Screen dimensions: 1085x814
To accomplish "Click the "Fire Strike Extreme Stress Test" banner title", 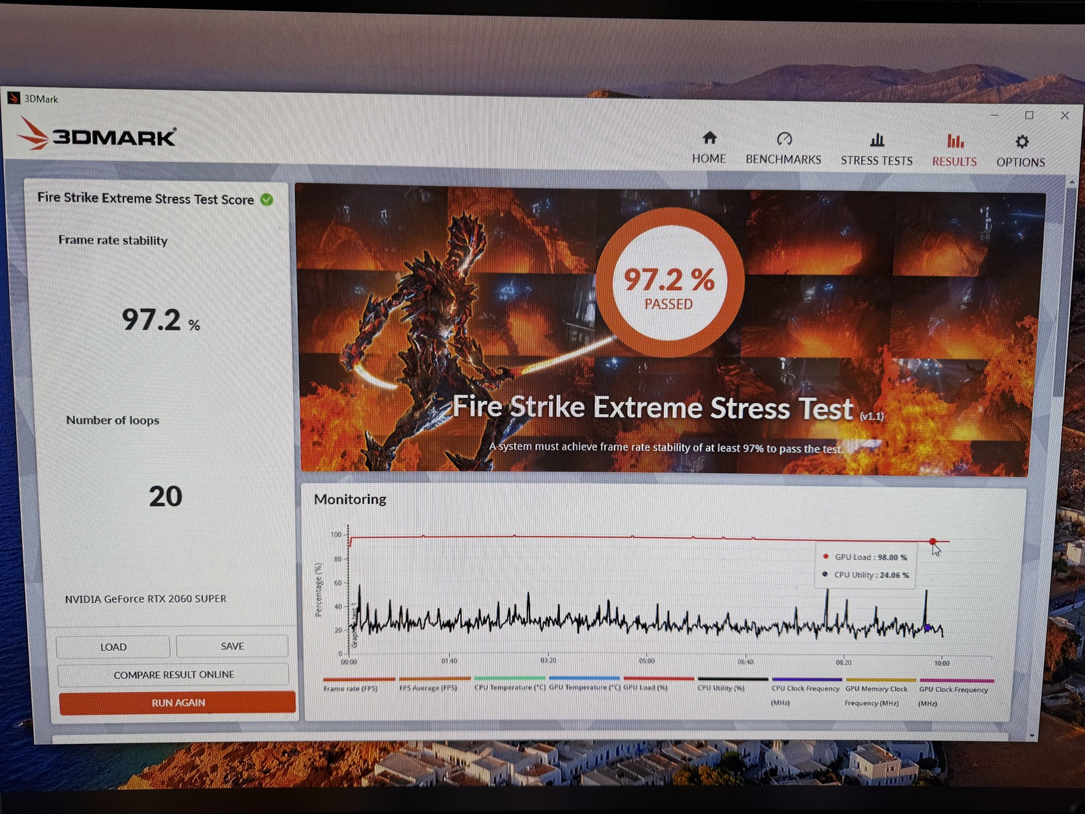I will click(x=652, y=408).
